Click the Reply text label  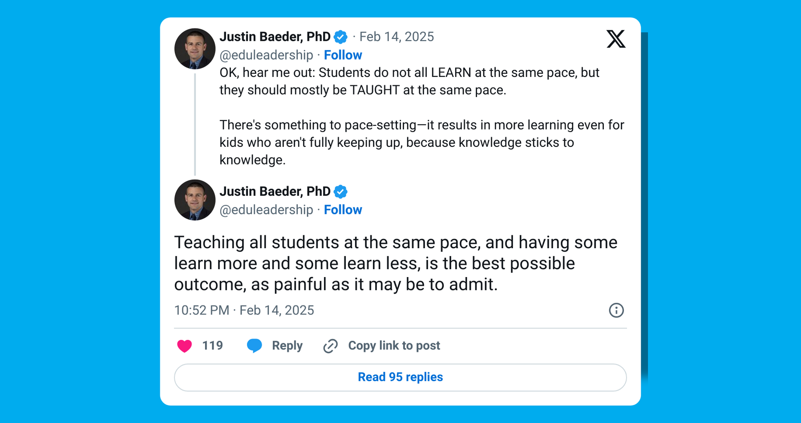pos(287,346)
